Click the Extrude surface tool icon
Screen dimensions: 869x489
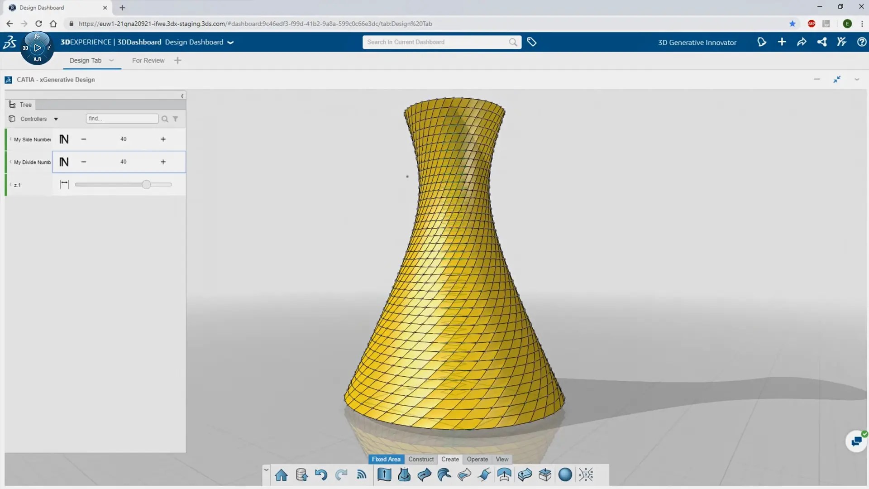coord(384,475)
